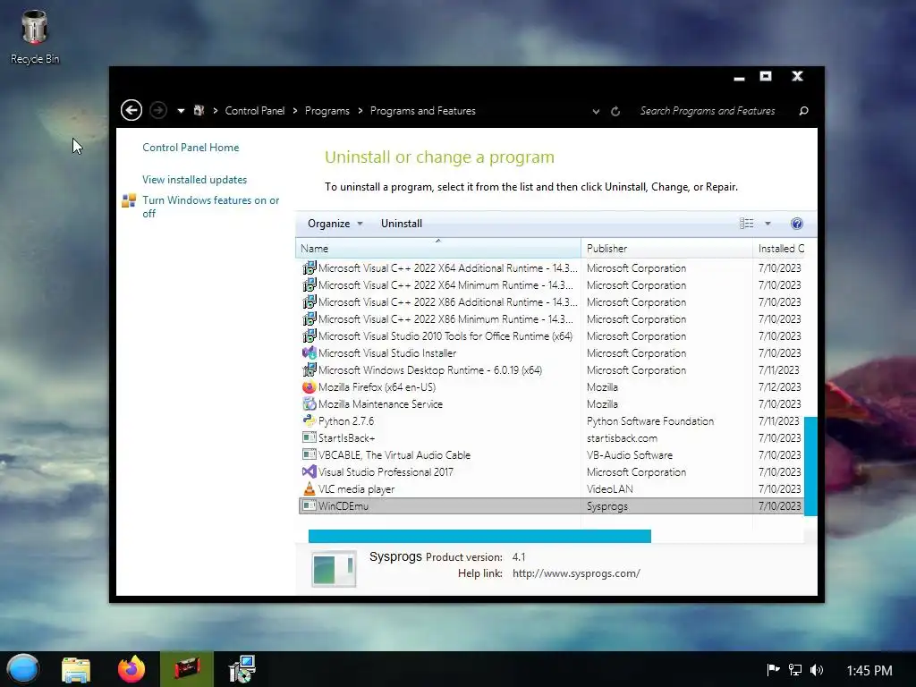916x687 pixels.
Task: Select Visual C++ 2022 X64 Minimum Runtime icon
Action: click(x=309, y=285)
